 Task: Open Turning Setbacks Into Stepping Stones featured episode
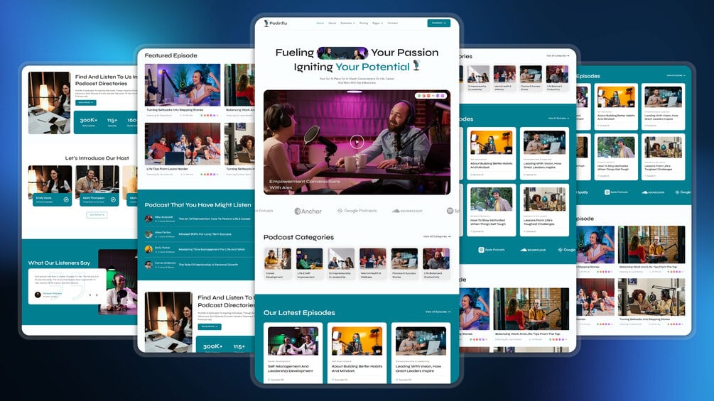point(182,85)
